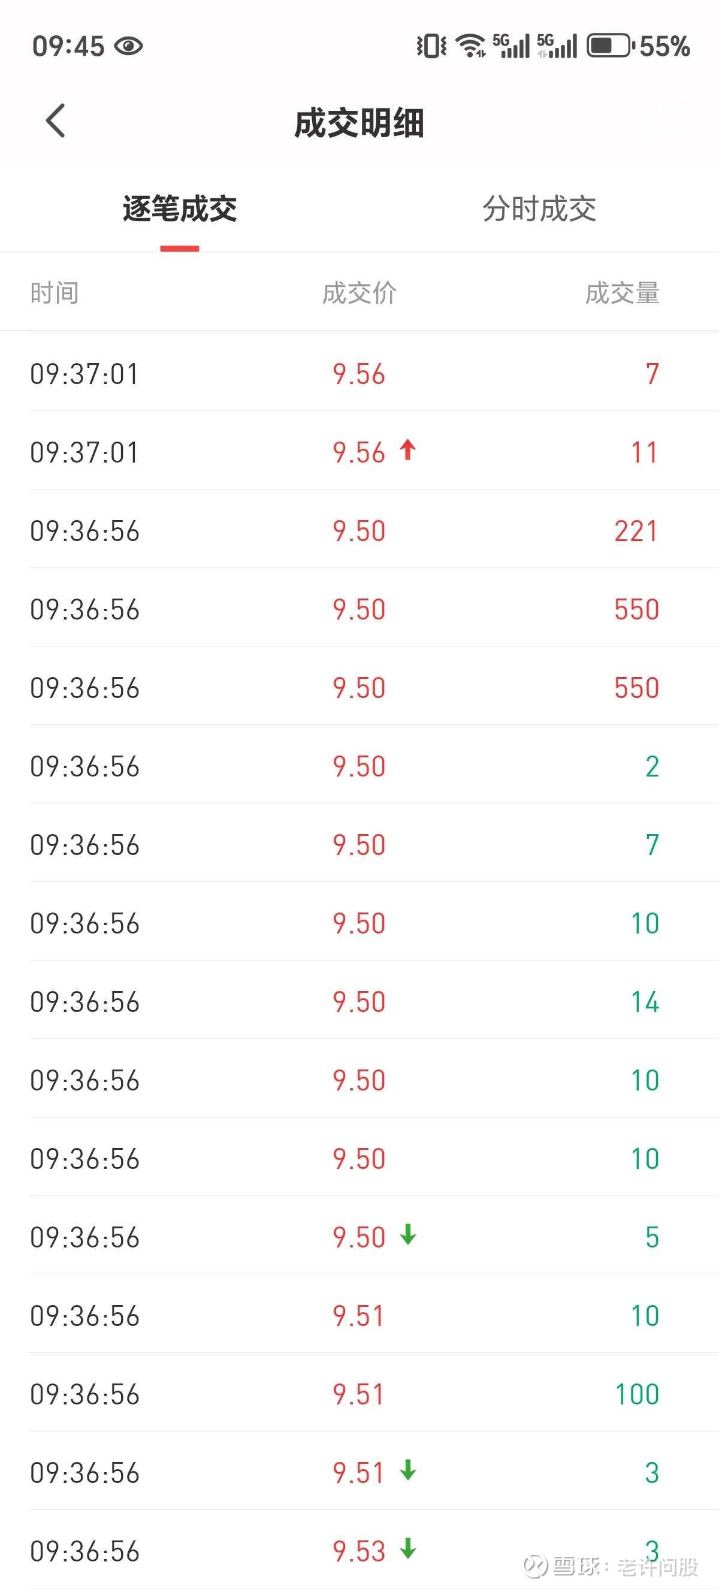Tap the 09:45 status bar clock
Viewport: 719px width, 1589px height.
pos(68,46)
